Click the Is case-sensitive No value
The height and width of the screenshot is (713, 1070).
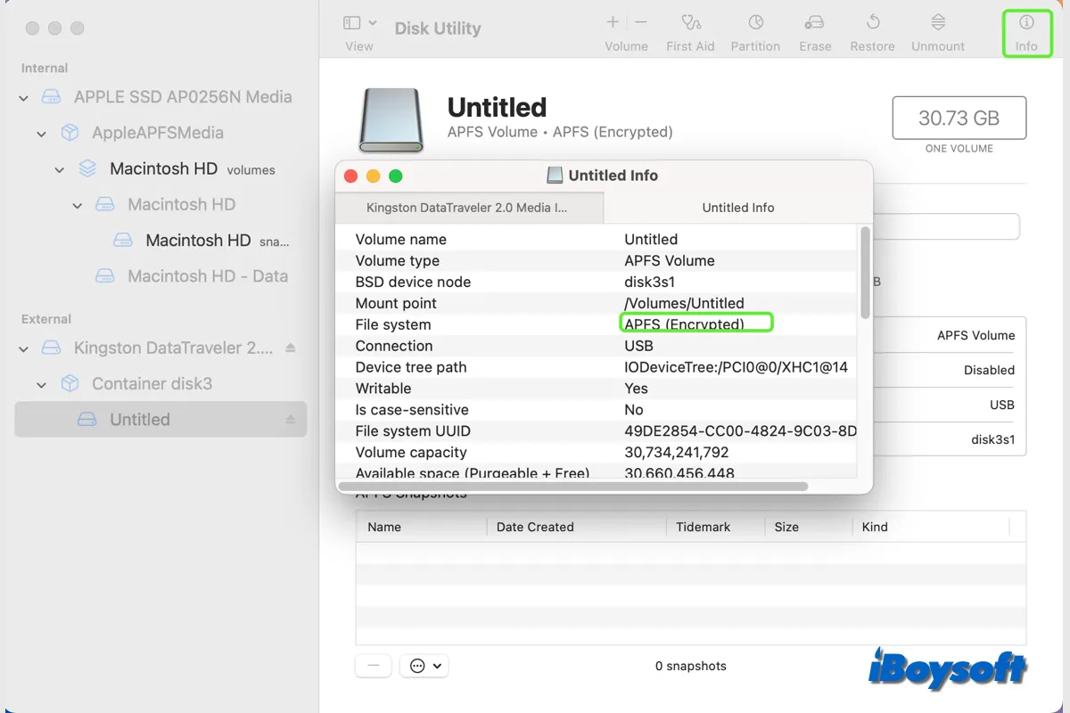pos(634,410)
